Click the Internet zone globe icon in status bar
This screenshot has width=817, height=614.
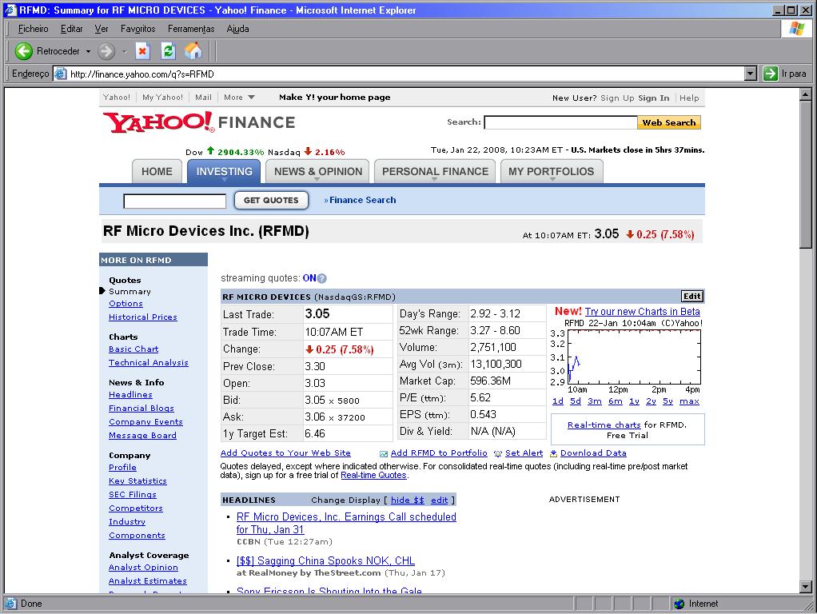click(x=679, y=604)
